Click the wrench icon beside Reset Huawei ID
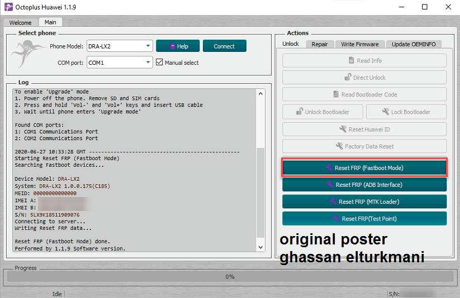The image size is (460, 298). coord(343,129)
